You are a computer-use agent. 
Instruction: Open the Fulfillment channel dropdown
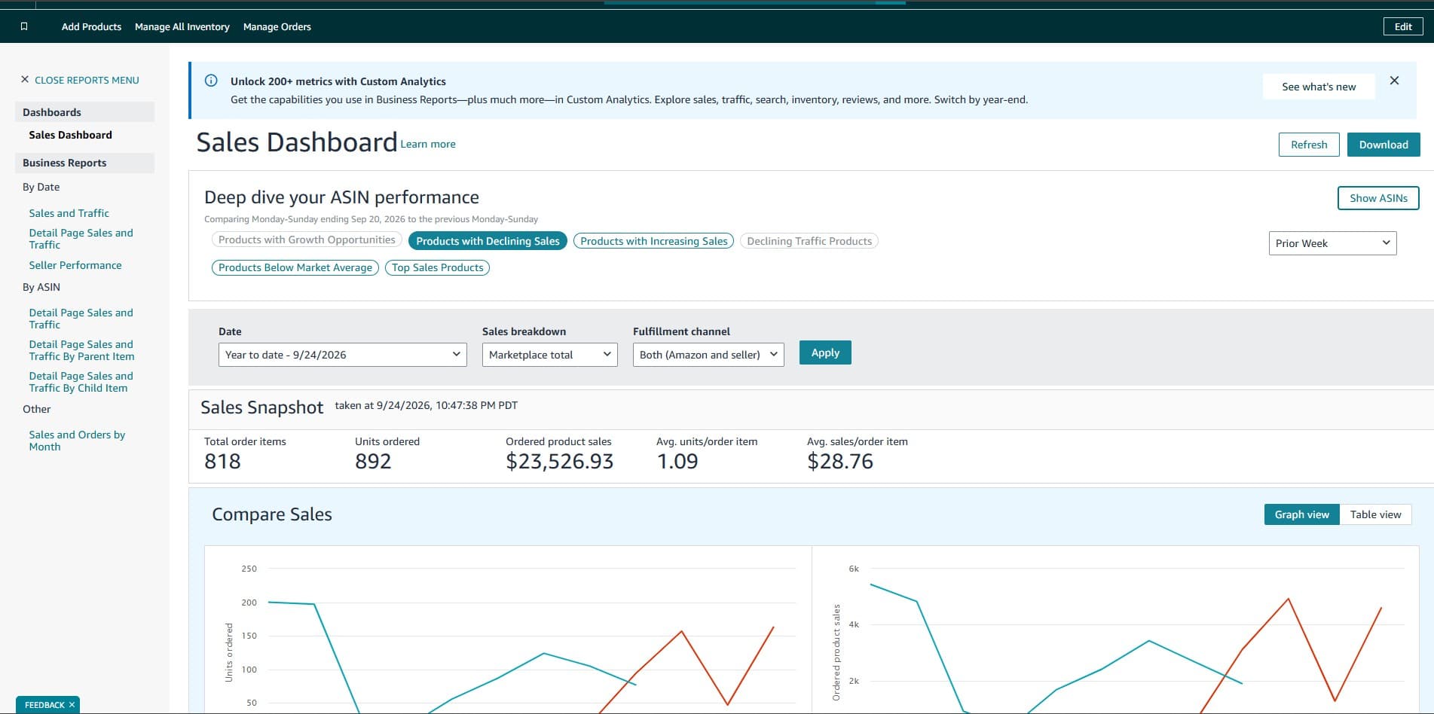click(x=708, y=355)
